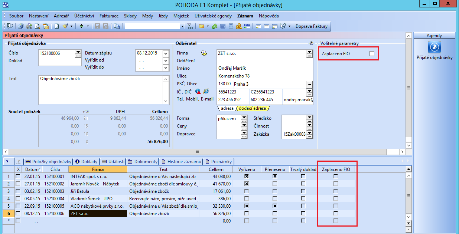
Task: Switch to dodací adresa tab
Action: tap(253, 108)
